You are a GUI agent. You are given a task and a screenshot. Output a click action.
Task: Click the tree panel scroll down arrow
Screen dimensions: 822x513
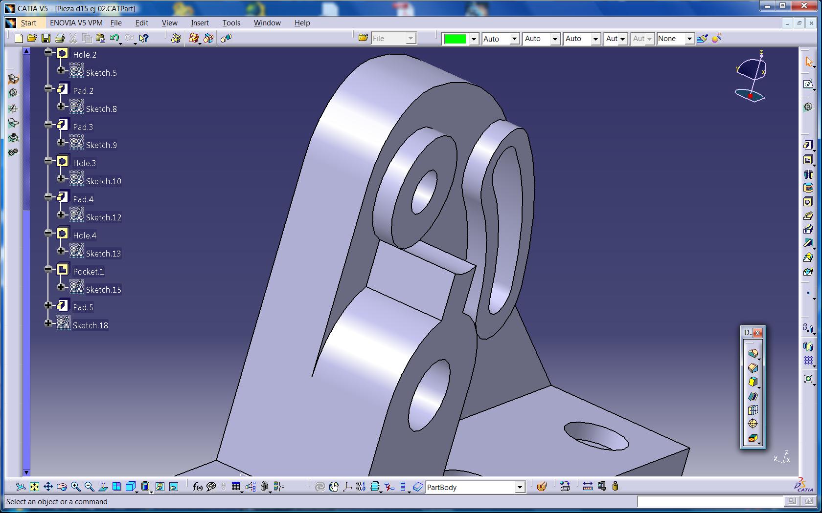click(x=26, y=472)
